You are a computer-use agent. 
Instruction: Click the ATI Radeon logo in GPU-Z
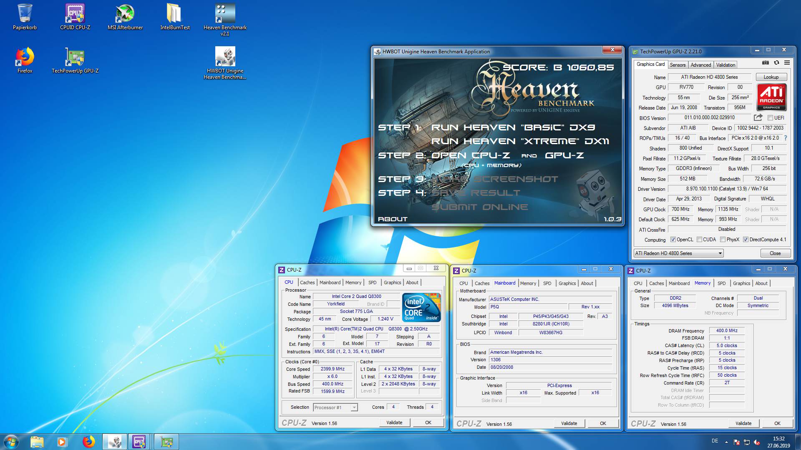pyautogui.click(x=771, y=97)
